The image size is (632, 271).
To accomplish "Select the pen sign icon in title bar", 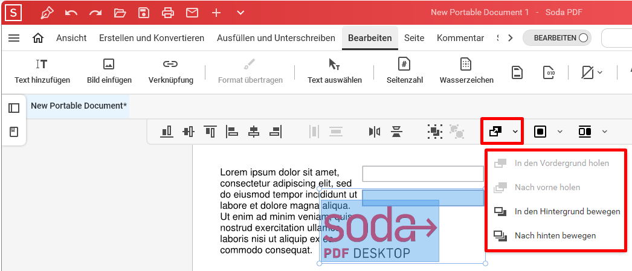I will pos(47,13).
